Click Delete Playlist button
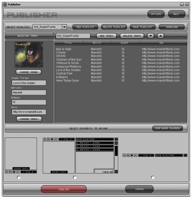The image size is (191, 197). tap(114, 27)
